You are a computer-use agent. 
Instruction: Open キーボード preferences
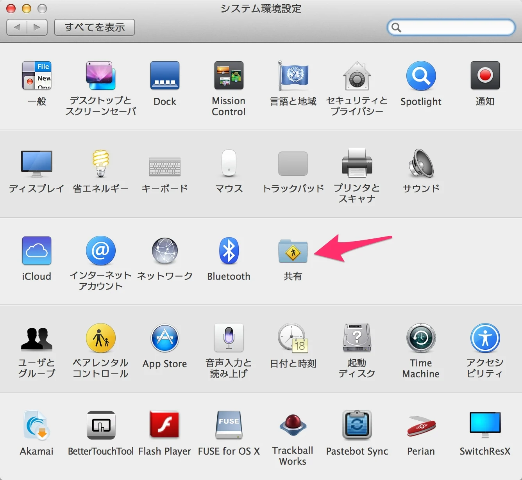[x=165, y=166]
